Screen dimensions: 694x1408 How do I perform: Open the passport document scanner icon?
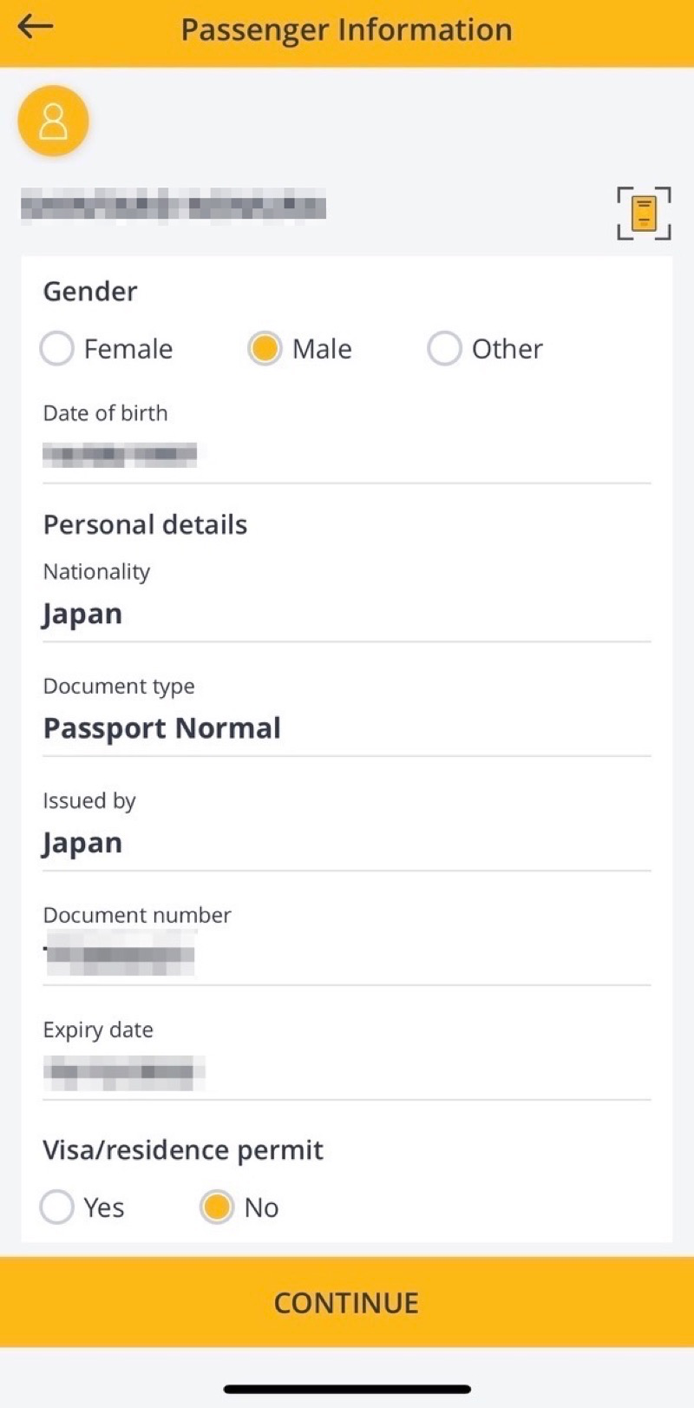point(644,213)
